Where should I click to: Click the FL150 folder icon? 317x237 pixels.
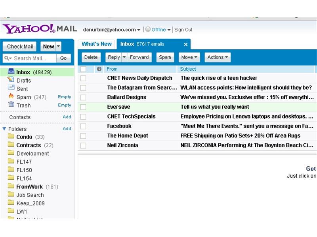click(11, 169)
